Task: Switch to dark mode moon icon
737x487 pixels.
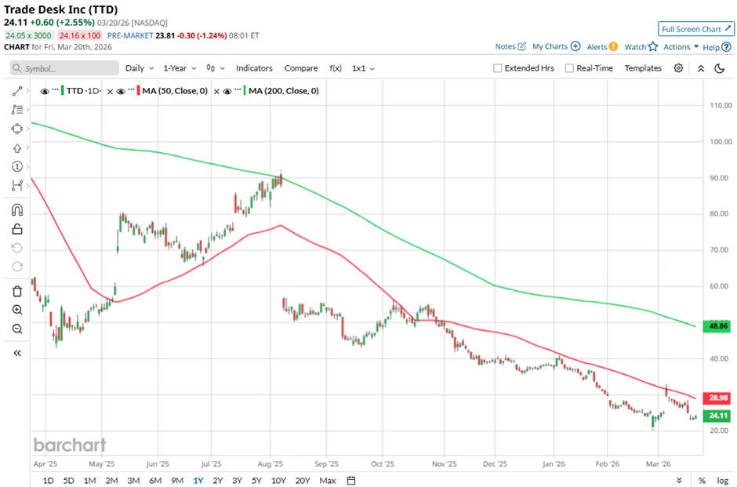Action: click(719, 68)
